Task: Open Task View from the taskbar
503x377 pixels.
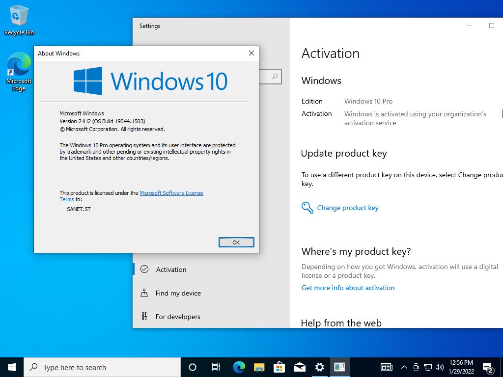Action: pos(216,367)
